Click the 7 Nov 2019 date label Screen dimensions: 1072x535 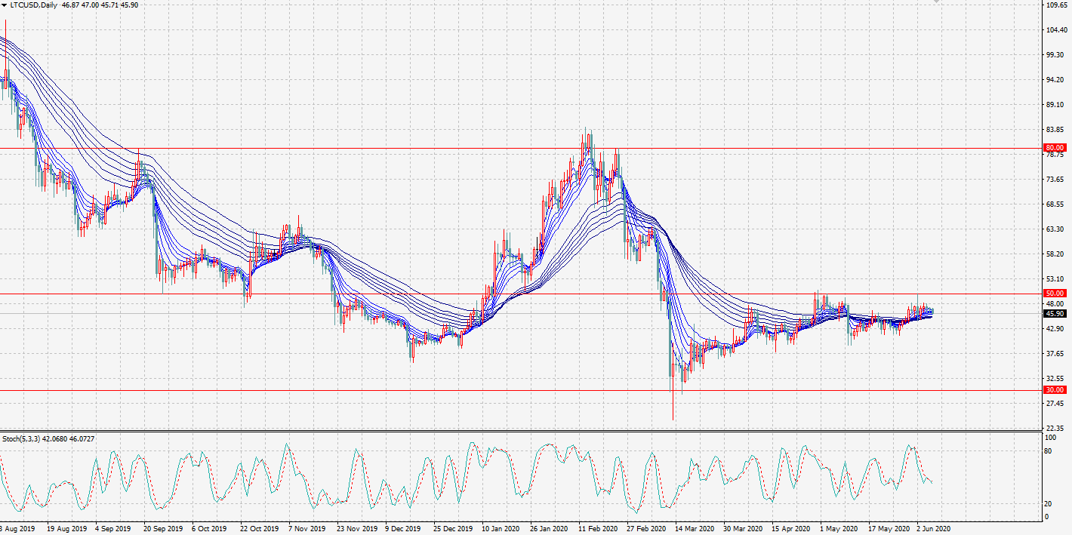click(x=307, y=528)
